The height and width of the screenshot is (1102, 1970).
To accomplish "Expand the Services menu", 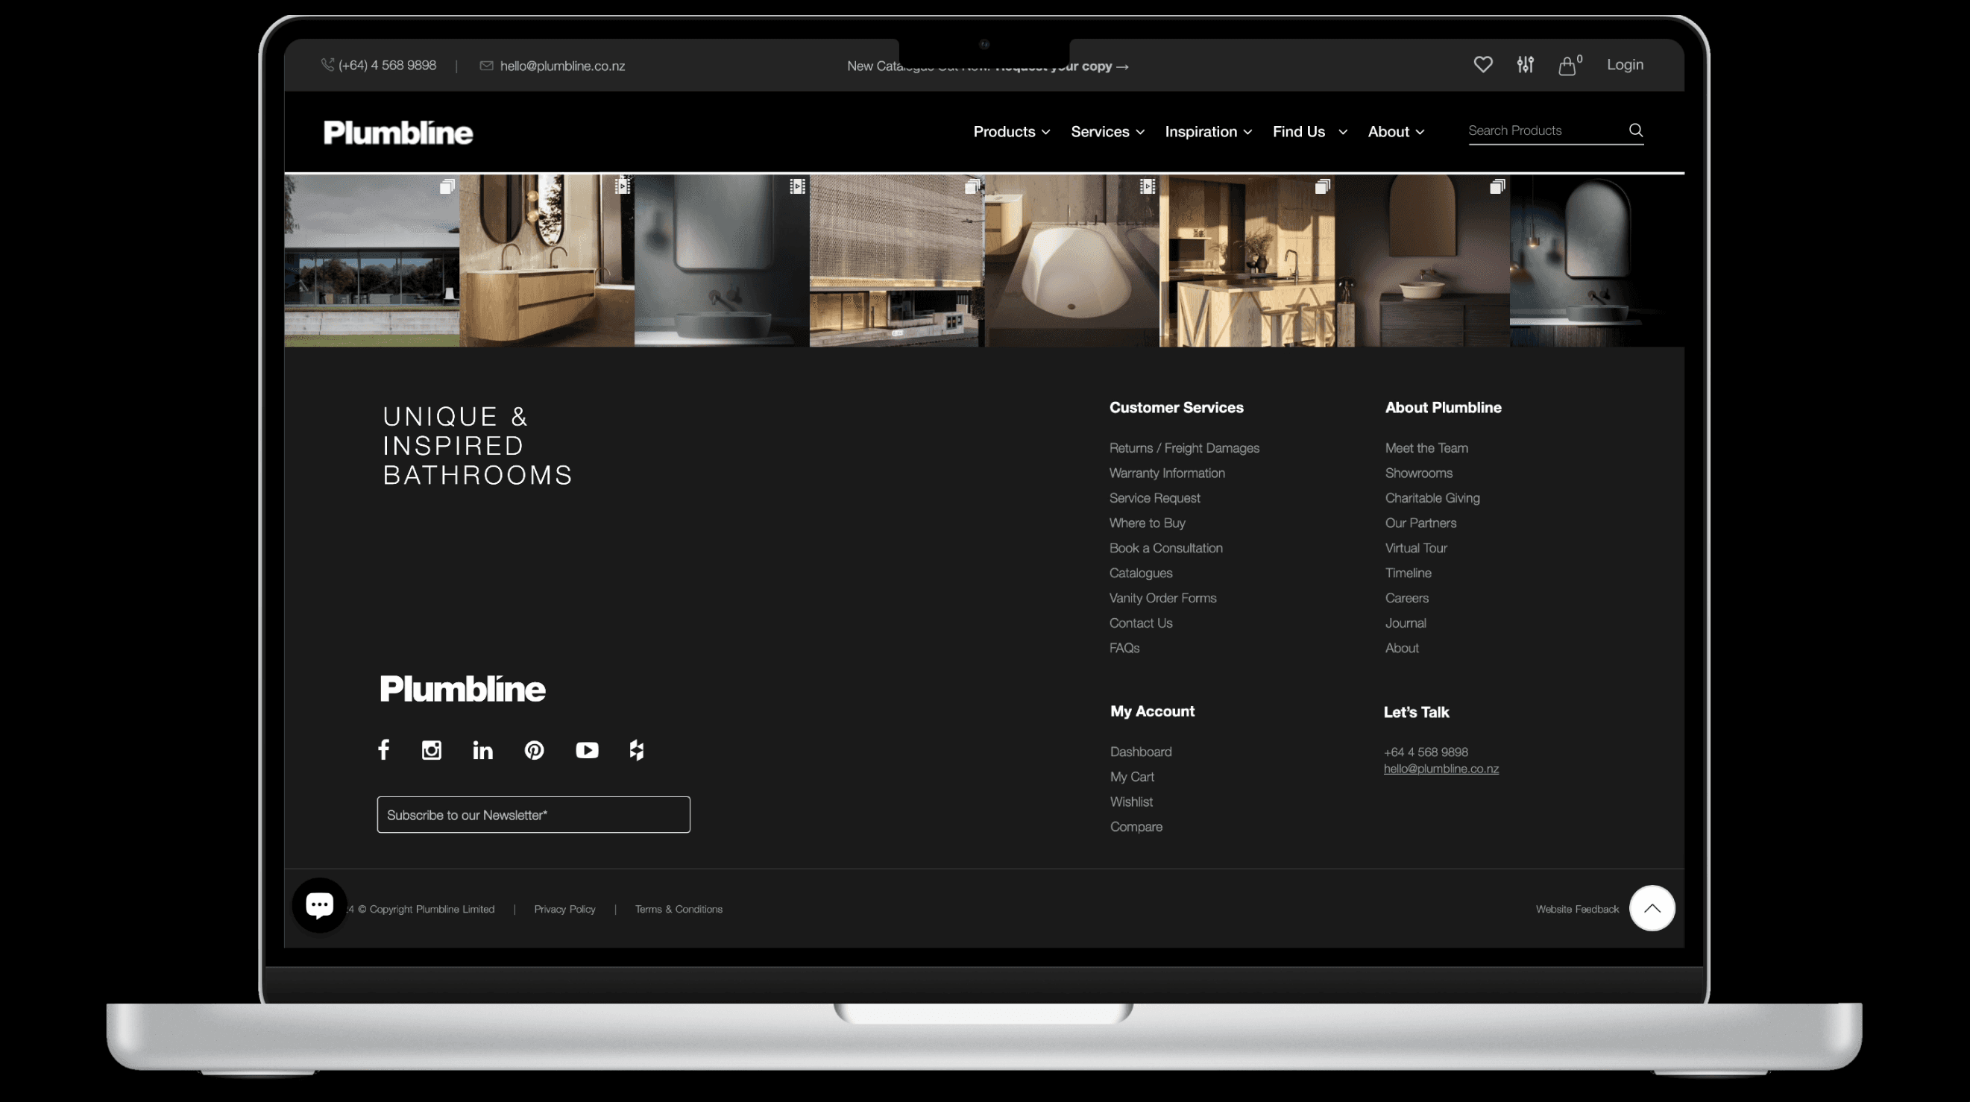I will click(x=1107, y=131).
